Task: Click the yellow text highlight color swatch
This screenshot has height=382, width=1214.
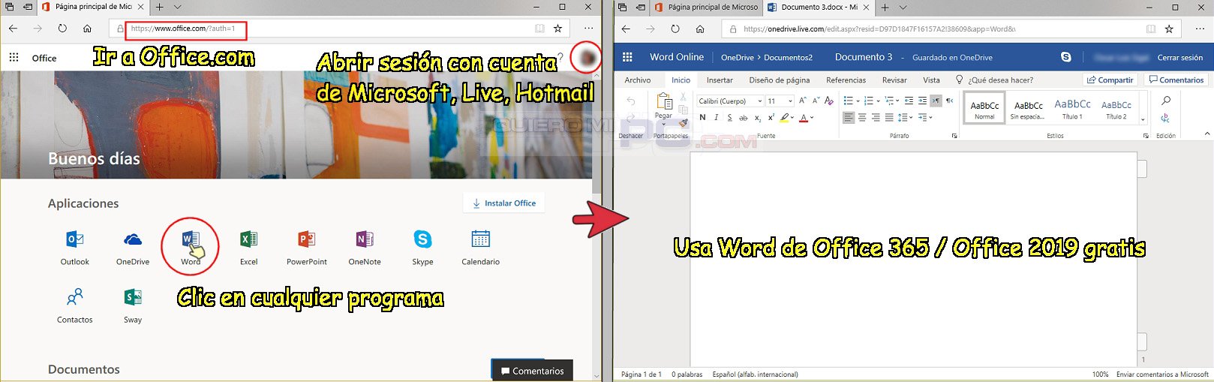Action: click(x=784, y=118)
